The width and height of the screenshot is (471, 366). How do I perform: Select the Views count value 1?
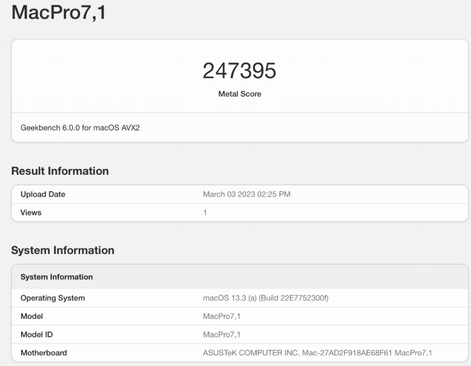coord(205,212)
